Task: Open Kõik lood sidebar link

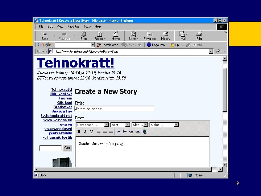Action: tap(64, 102)
